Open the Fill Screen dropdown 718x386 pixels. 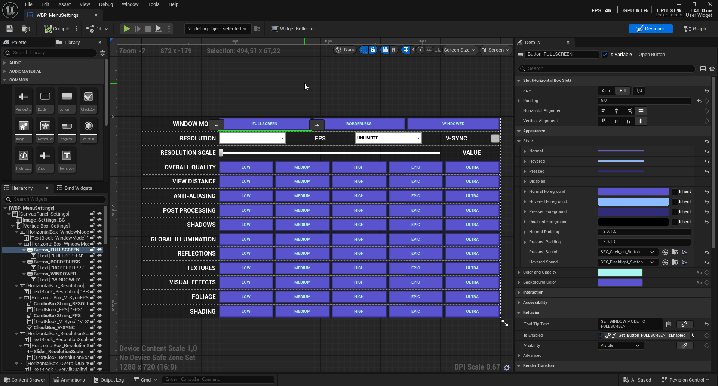[x=495, y=50]
